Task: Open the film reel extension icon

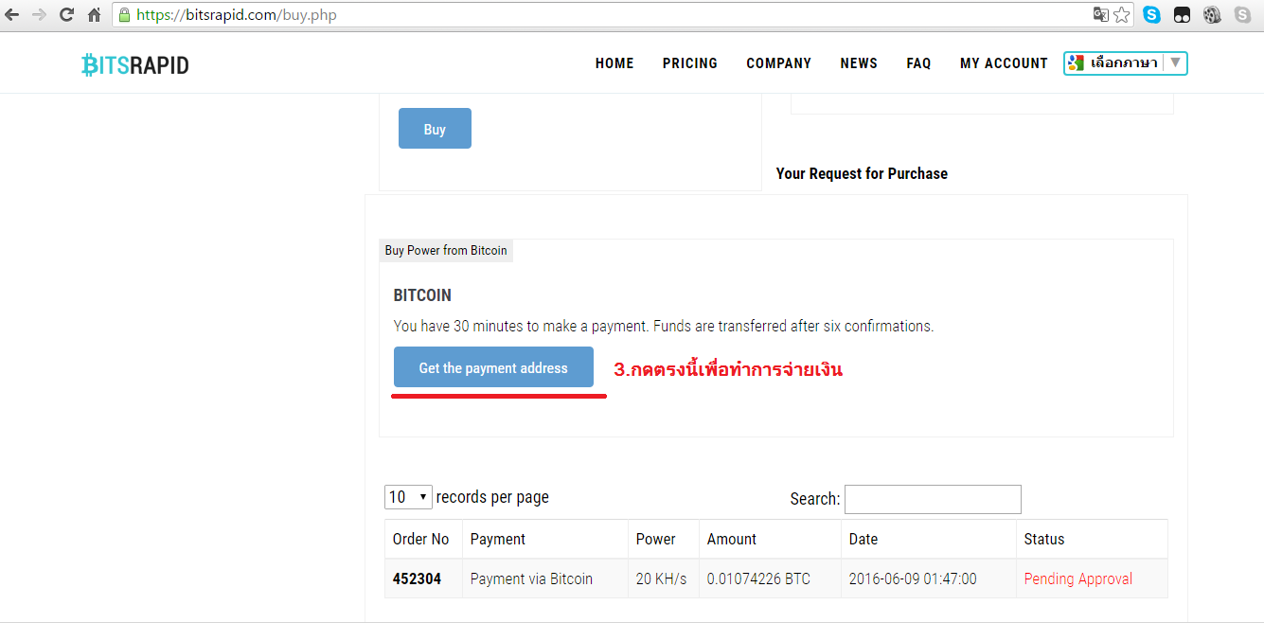Action: click(1212, 15)
